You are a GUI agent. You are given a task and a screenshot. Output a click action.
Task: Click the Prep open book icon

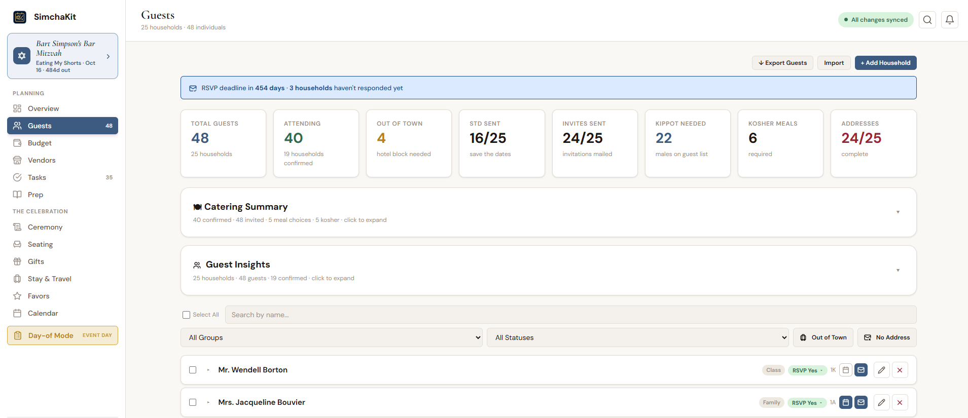17,195
